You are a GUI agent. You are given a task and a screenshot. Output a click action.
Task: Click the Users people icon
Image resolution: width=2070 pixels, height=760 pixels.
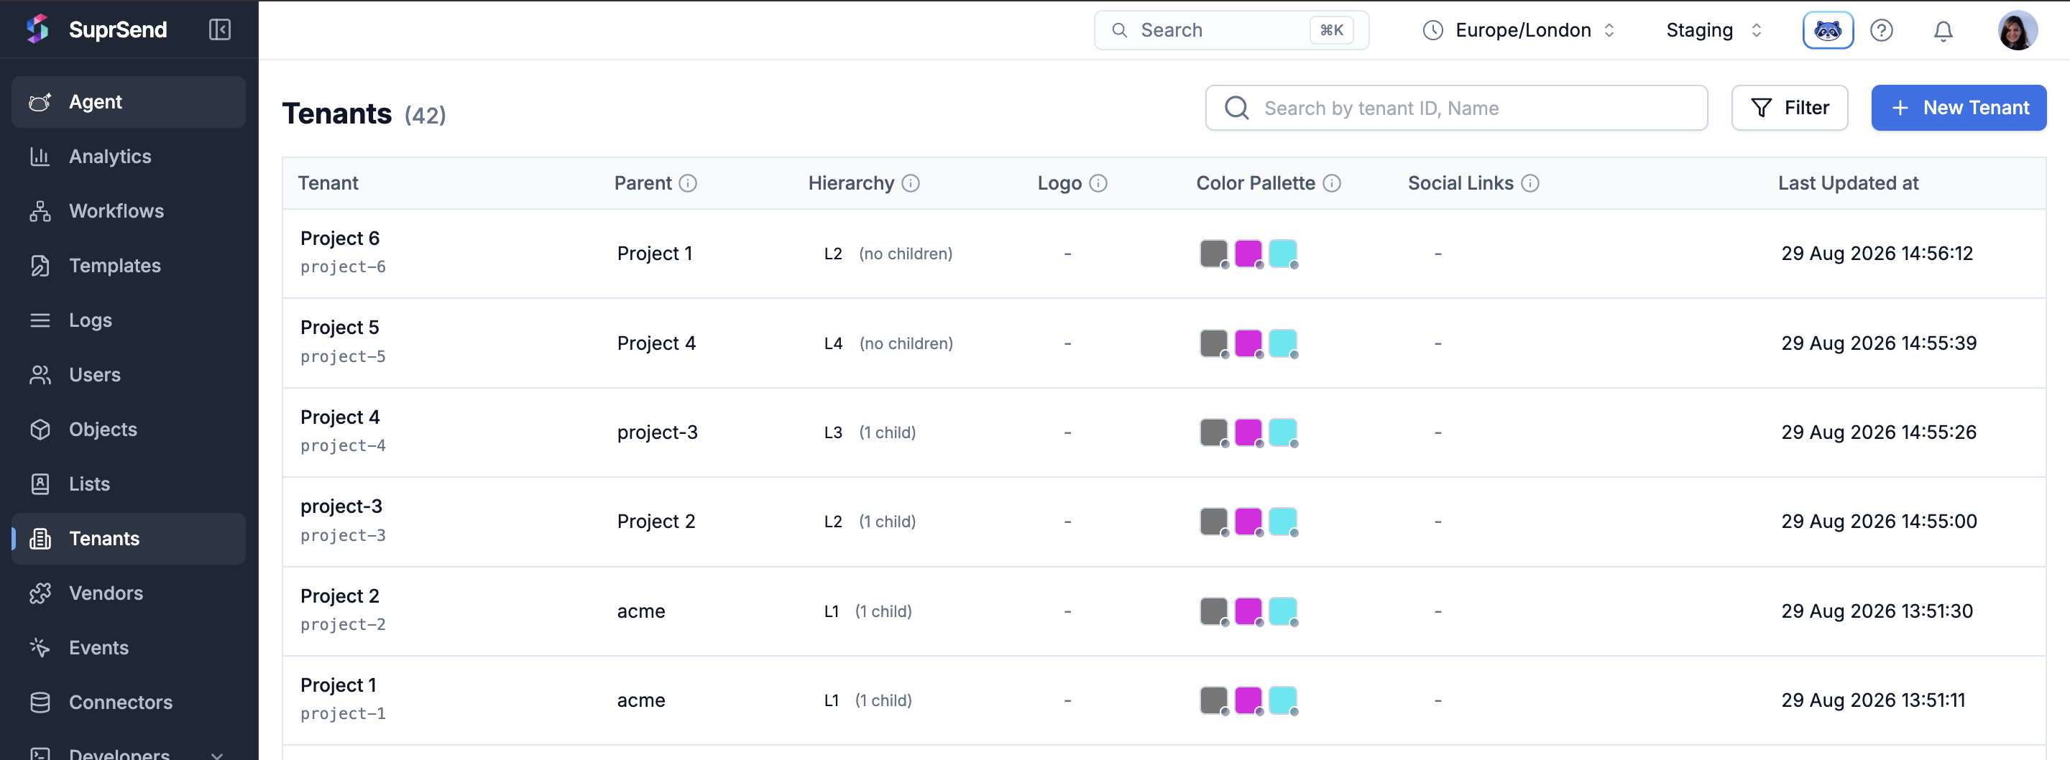pos(40,374)
